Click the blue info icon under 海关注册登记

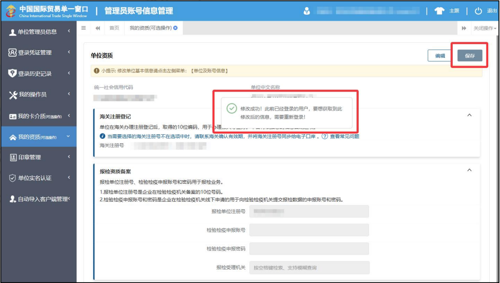click(102, 136)
